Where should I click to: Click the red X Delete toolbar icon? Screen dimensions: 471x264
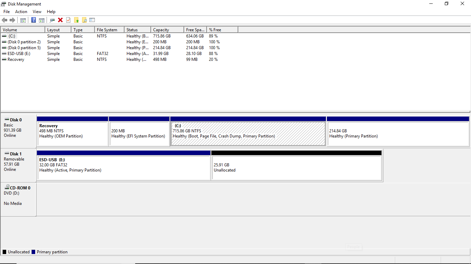pyautogui.click(x=60, y=20)
